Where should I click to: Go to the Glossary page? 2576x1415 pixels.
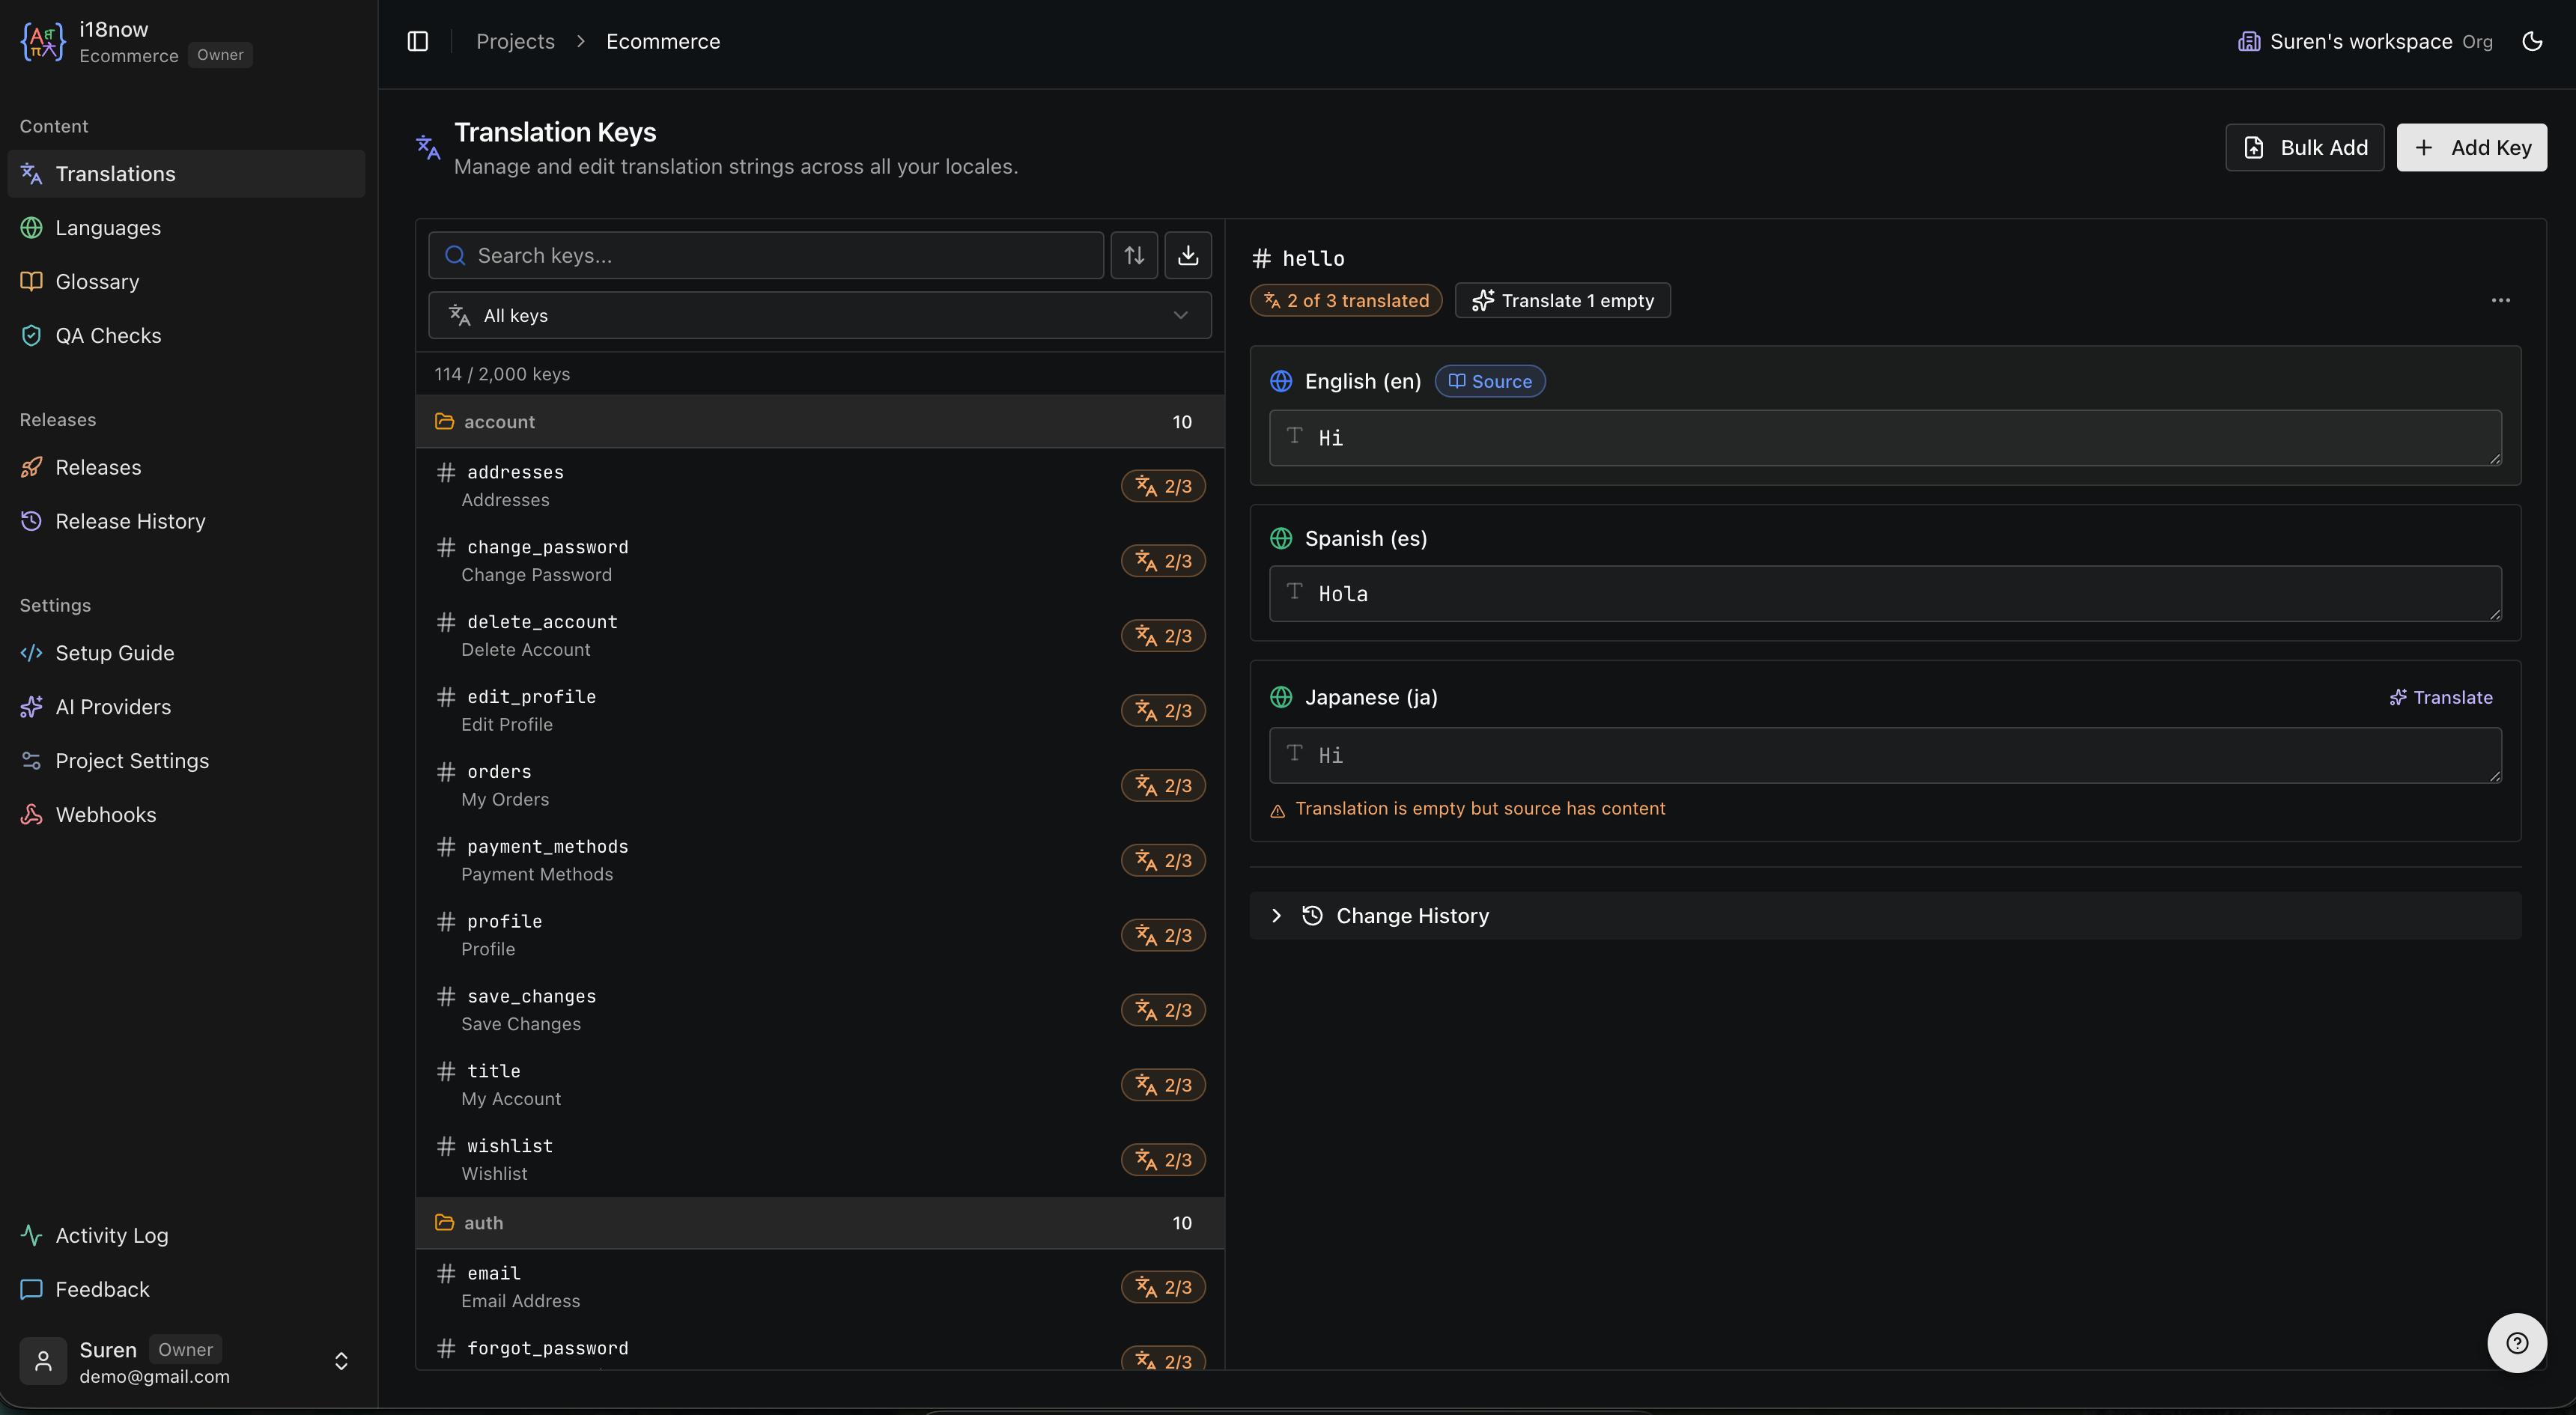(x=97, y=281)
